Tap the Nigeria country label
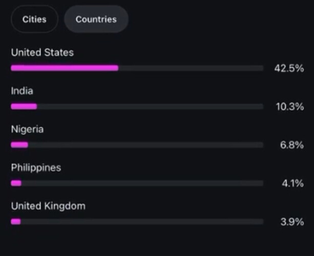This screenshot has height=256, width=314. (x=27, y=130)
